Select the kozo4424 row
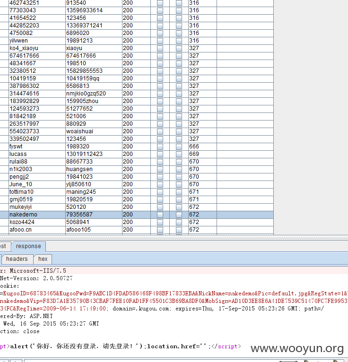This screenshot has height=362, width=348. pyautogui.click(x=137, y=222)
